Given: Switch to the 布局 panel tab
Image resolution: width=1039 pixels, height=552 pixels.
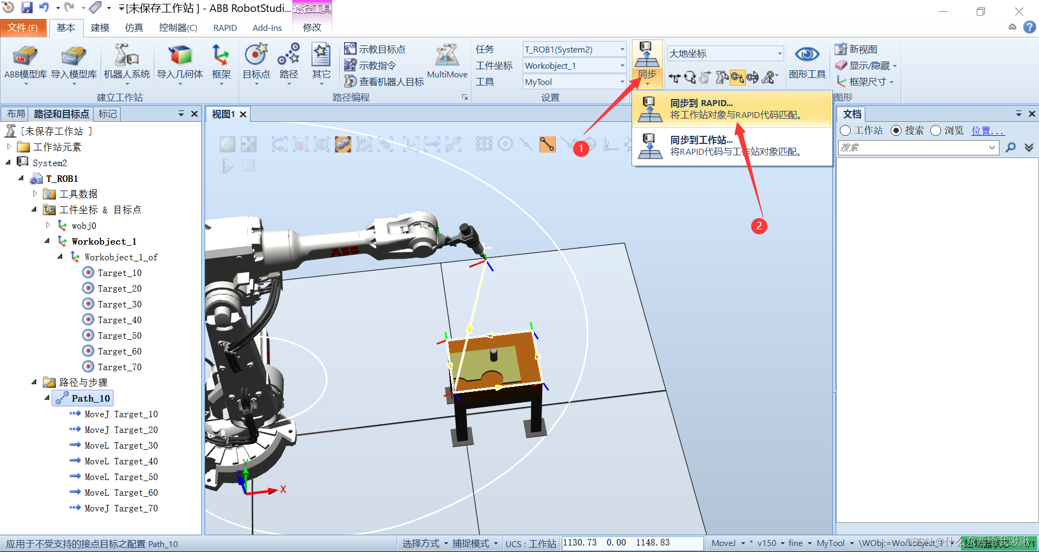Looking at the screenshot, I should (x=16, y=114).
